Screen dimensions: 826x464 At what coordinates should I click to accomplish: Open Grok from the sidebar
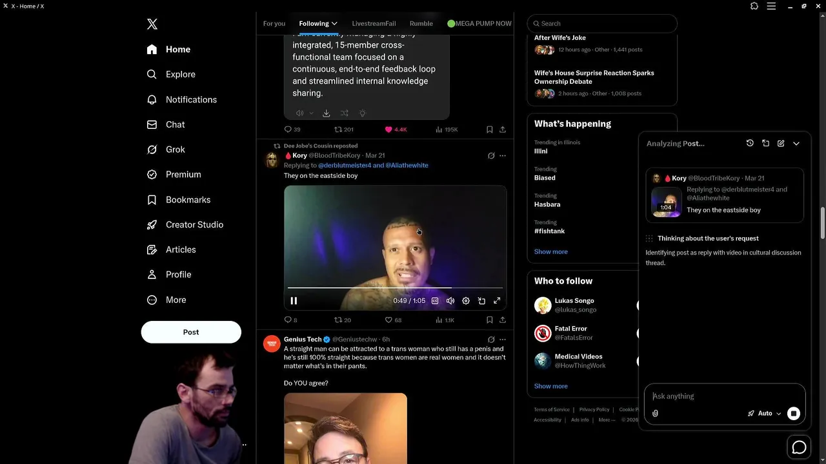pos(165,149)
